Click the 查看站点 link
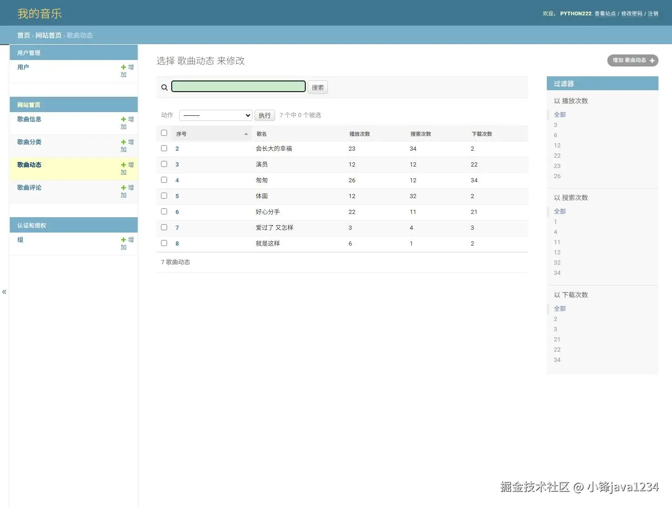 click(605, 14)
